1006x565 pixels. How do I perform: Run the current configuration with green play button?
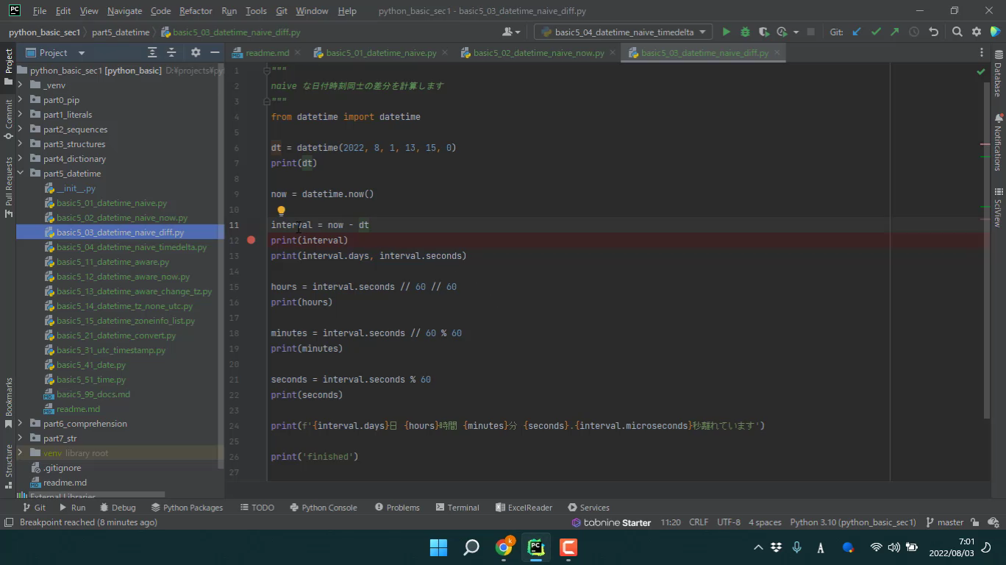(726, 32)
